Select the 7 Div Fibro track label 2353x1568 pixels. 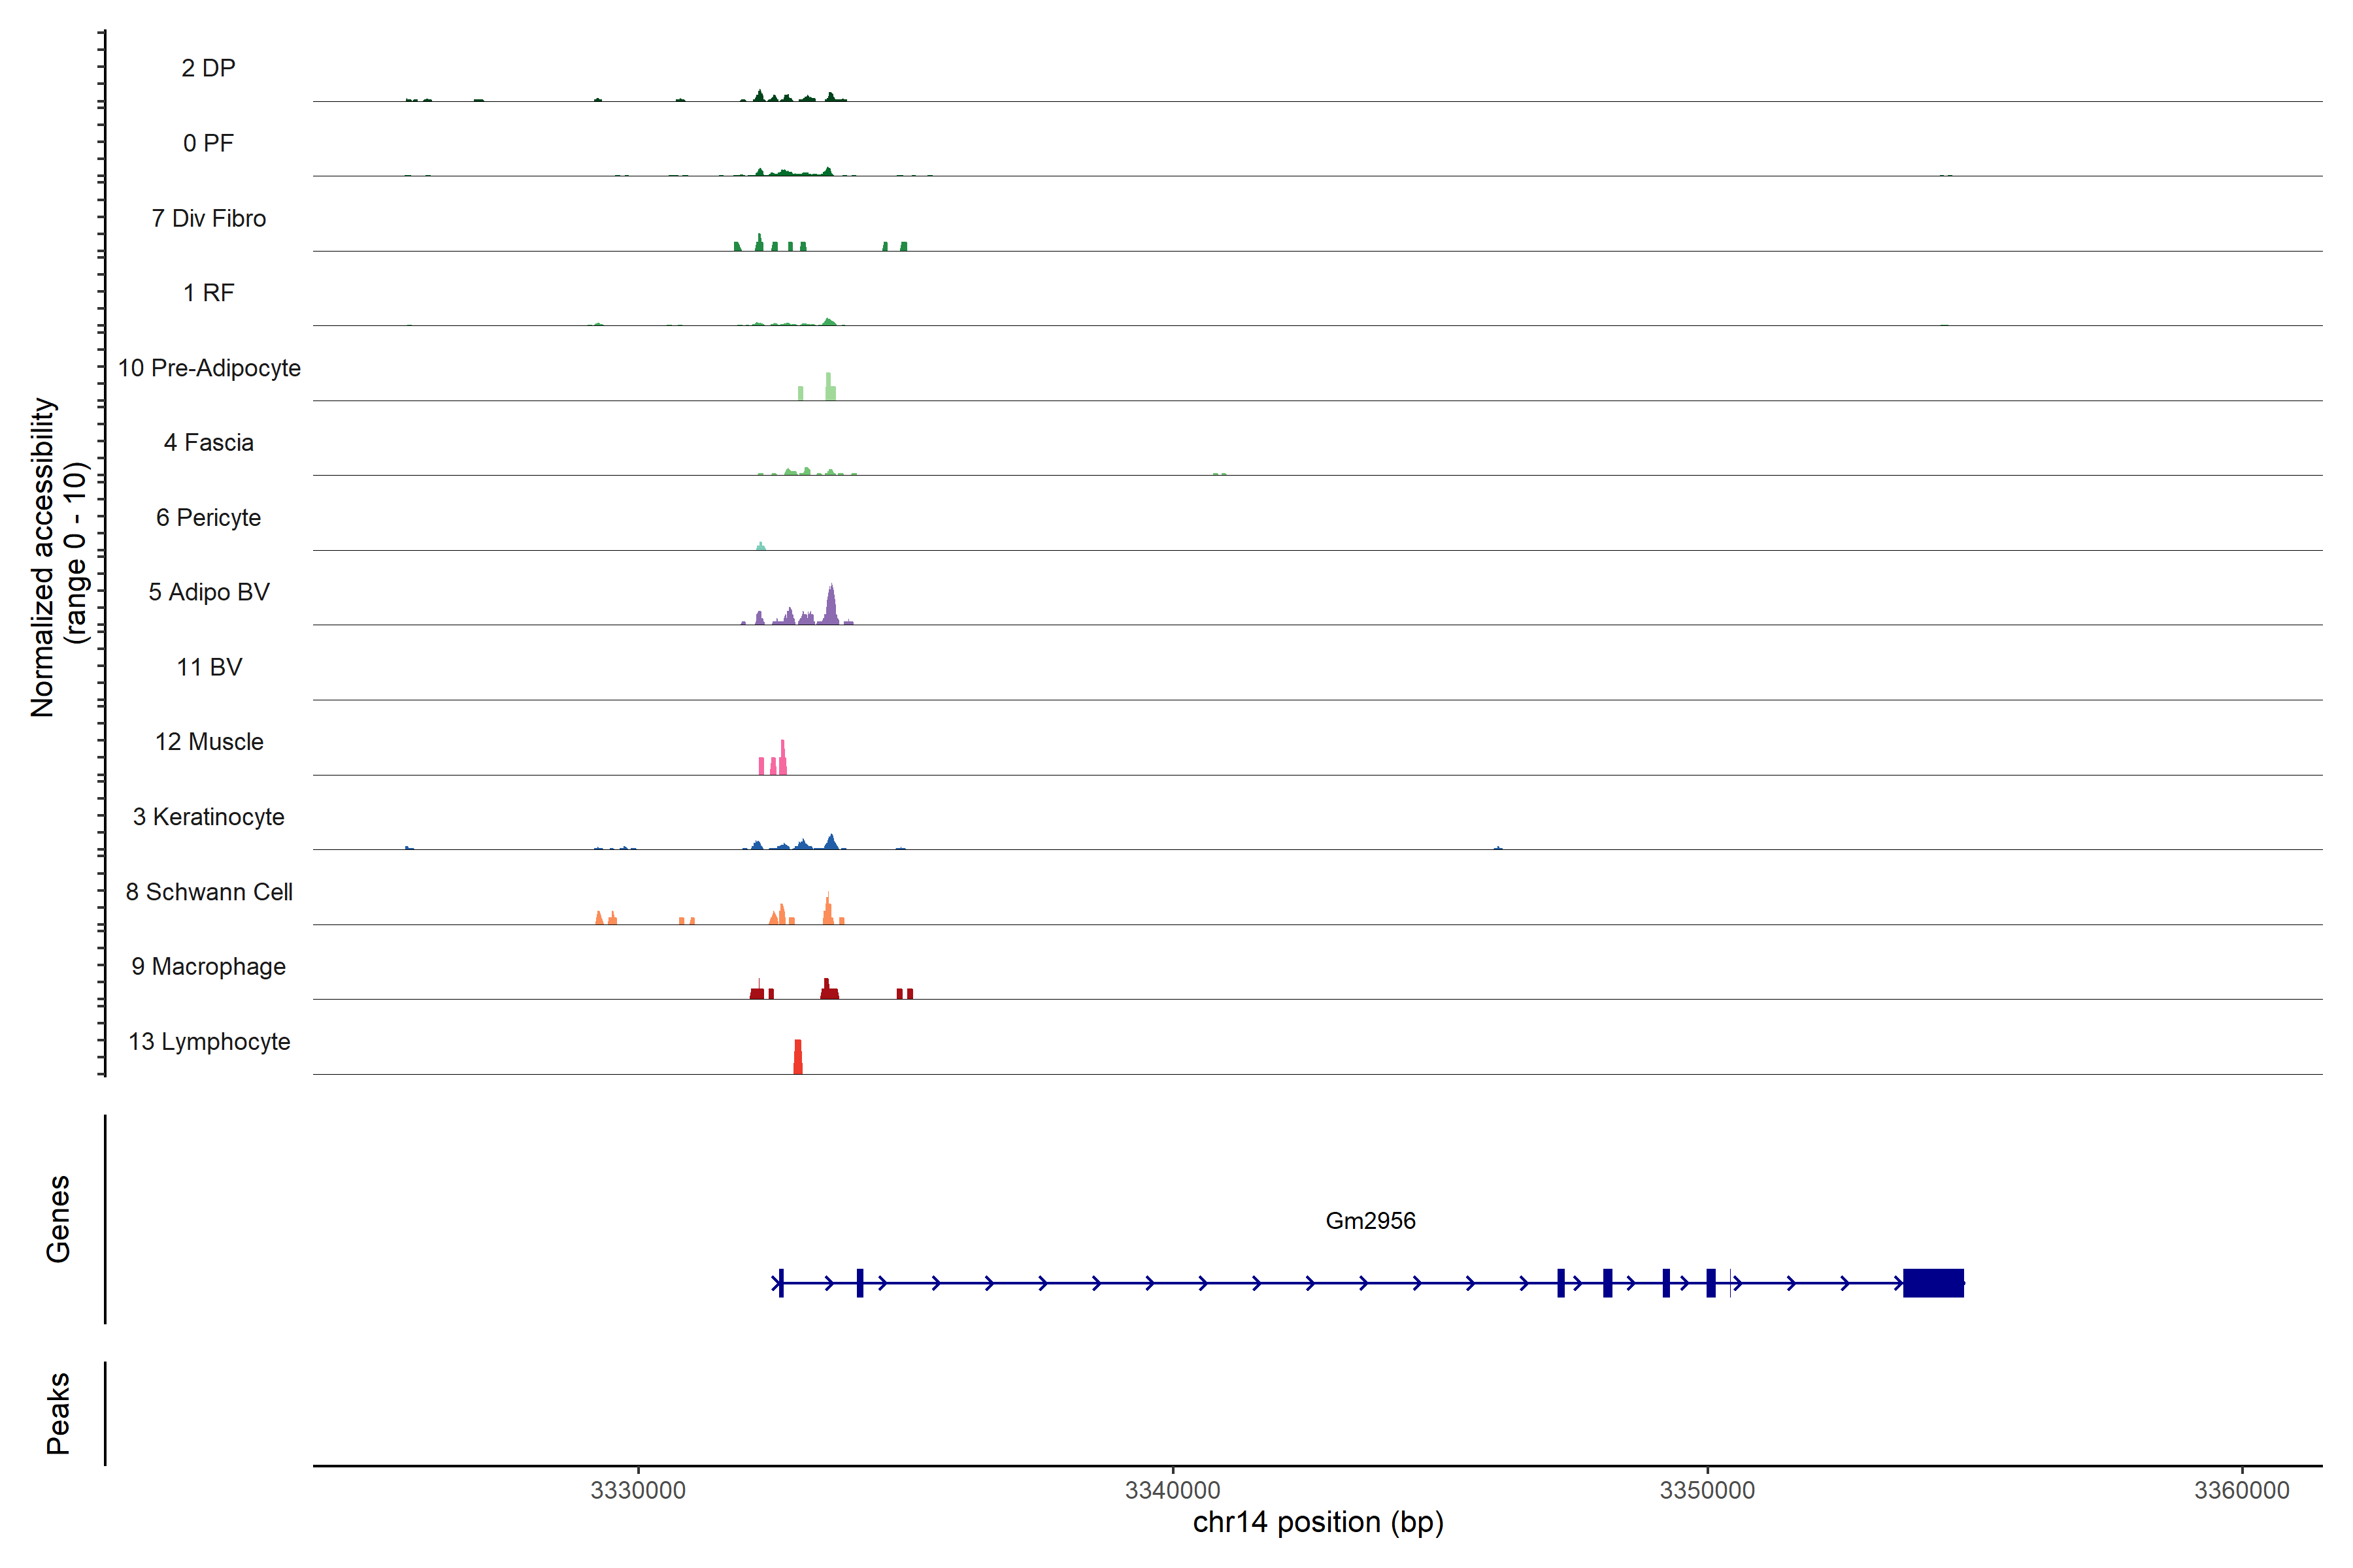[208, 218]
